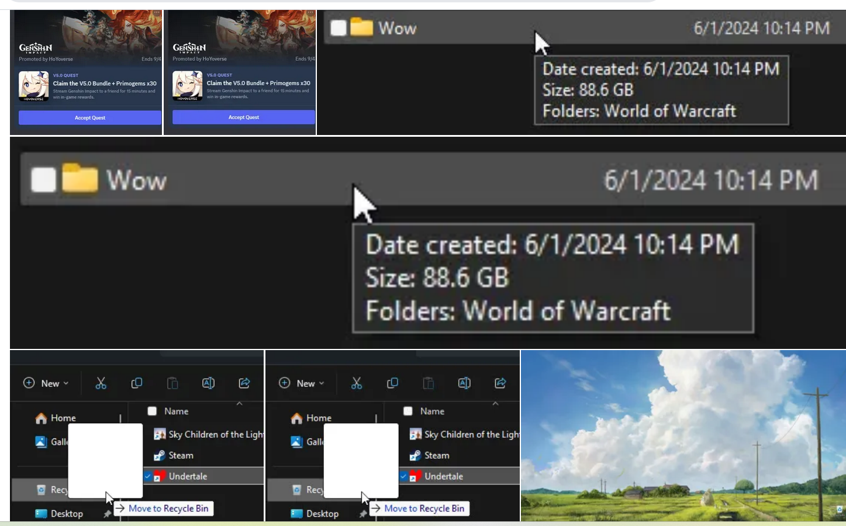
Task: Click the Steam shortcut icon in left Explorer thumbnail
Action: coord(159,455)
